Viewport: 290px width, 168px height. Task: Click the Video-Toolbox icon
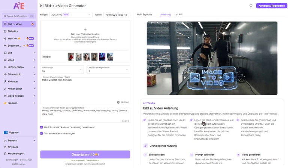click(5, 96)
